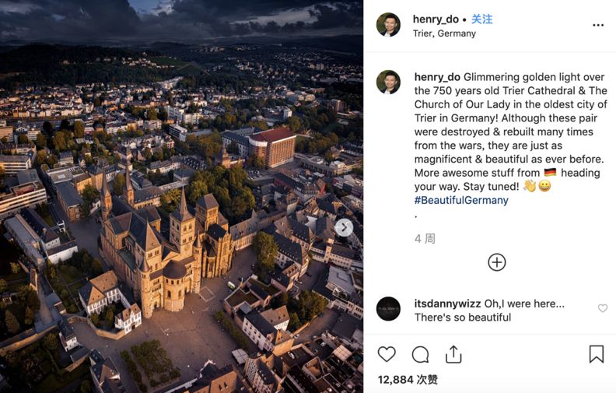Save the post with the bookmark icon

click(597, 355)
